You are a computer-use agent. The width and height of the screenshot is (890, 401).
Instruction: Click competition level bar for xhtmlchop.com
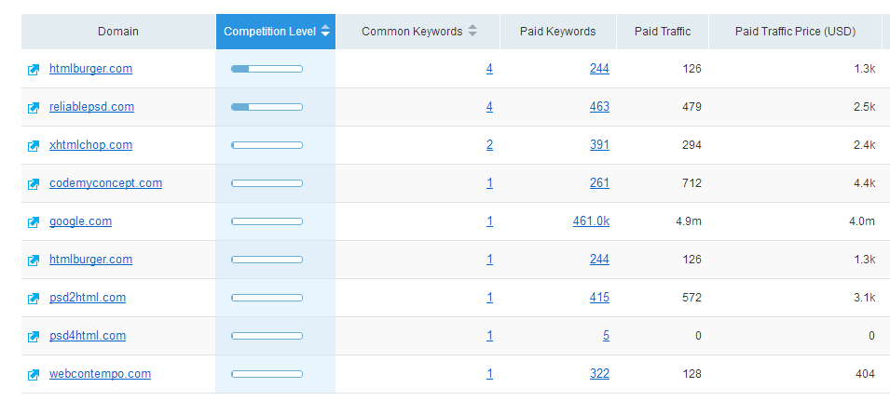267,145
